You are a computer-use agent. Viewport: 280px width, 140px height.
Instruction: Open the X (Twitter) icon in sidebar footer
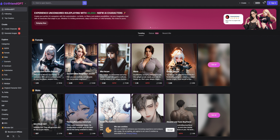[x=13, y=136]
